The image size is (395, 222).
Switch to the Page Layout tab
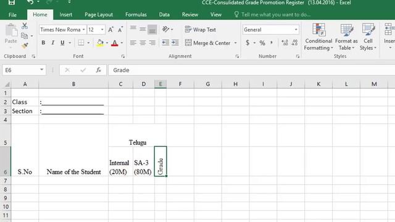click(x=99, y=15)
